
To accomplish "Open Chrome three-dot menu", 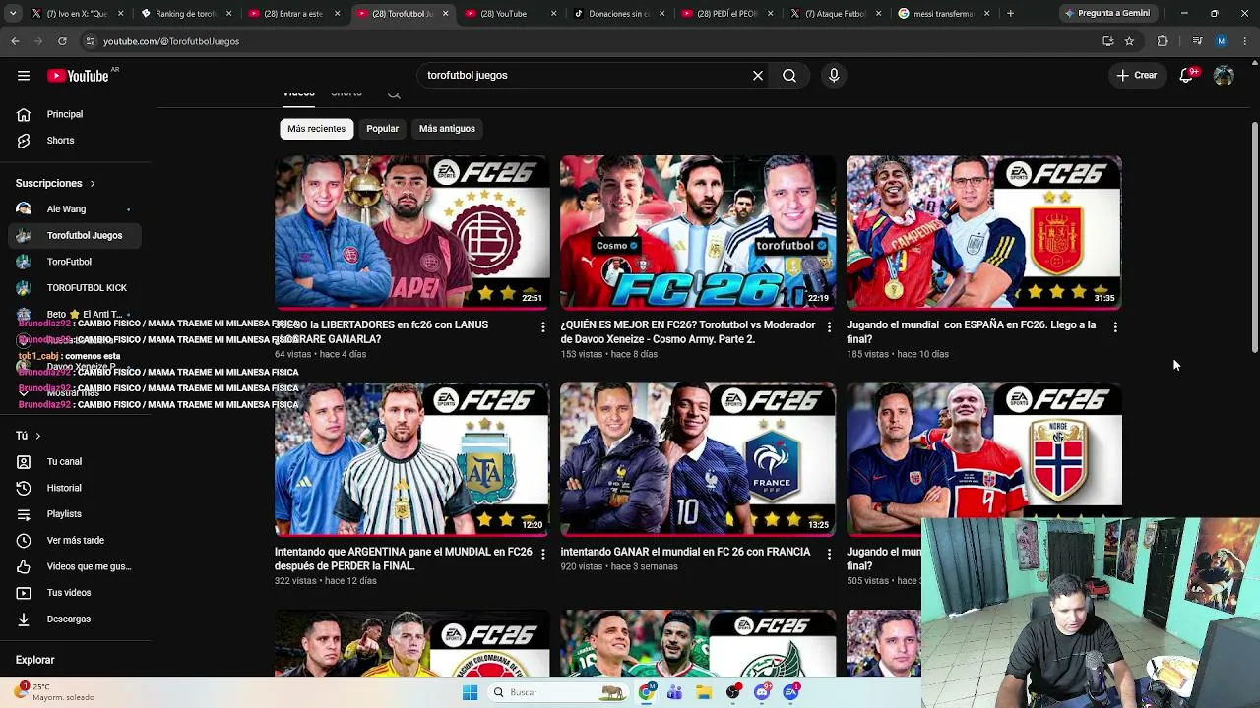I will coord(1245,41).
